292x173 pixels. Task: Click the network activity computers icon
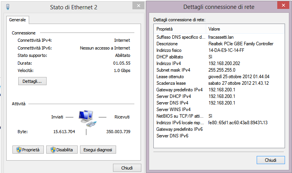(87, 118)
